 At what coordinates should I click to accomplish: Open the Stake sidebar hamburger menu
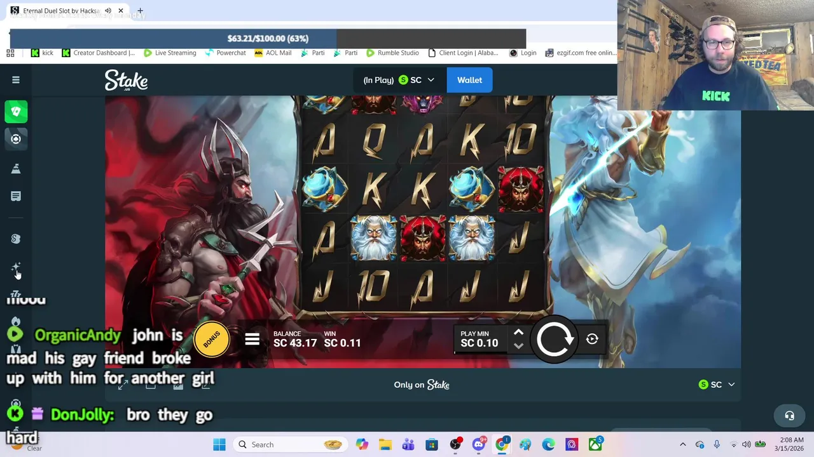(x=16, y=80)
